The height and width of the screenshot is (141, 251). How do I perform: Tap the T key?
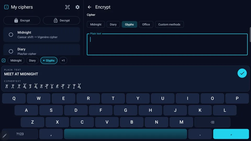coord(113,98)
